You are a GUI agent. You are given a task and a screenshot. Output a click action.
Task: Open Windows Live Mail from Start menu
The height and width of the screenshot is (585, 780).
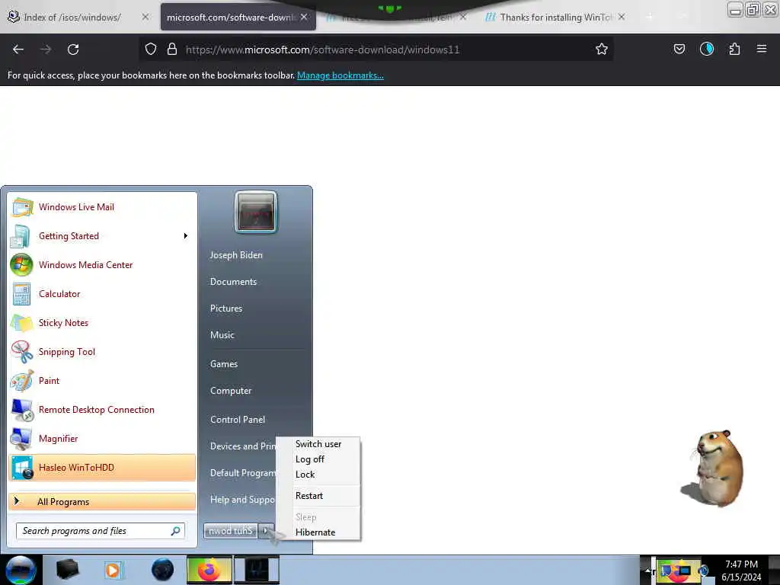tap(102, 207)
